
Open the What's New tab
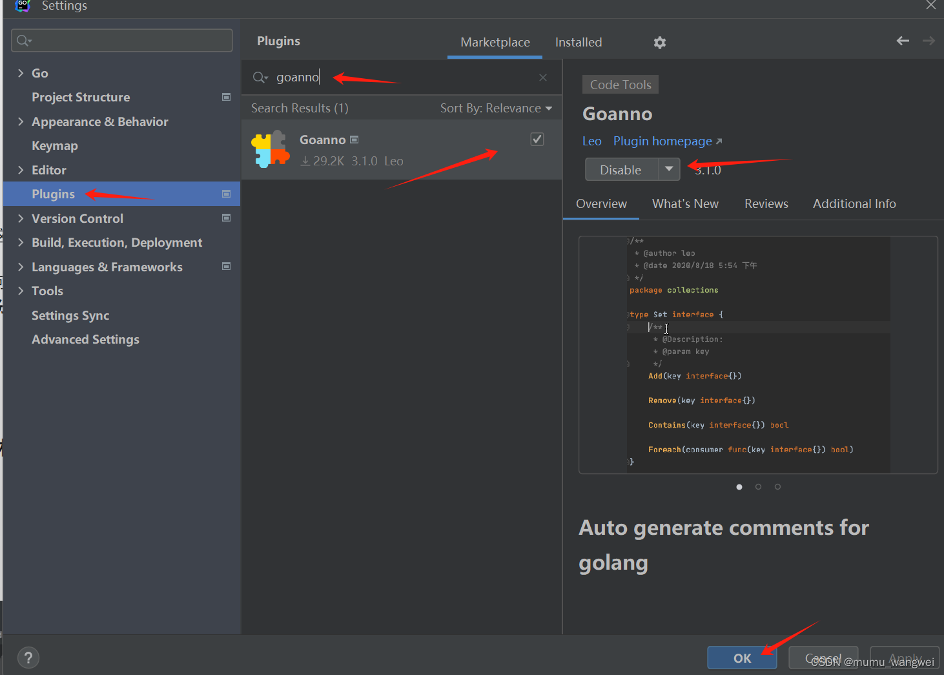(x=685, y=203)
